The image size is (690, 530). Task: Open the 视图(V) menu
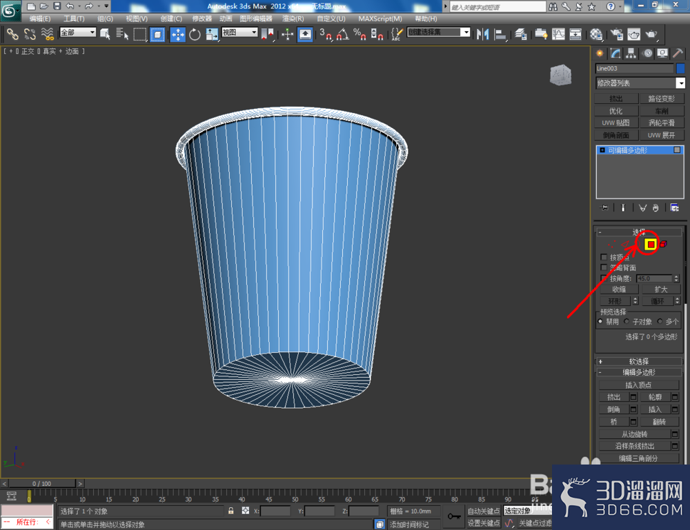pyautogui.click(x=137, y=19)
